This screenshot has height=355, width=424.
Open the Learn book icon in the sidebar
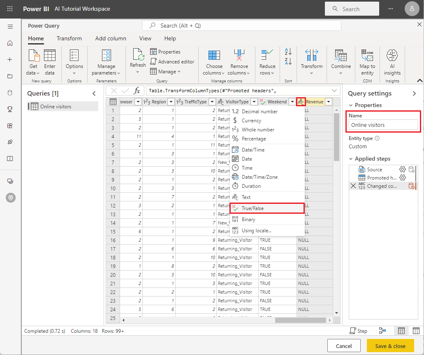pyautogui.click(x=10, y=159)
